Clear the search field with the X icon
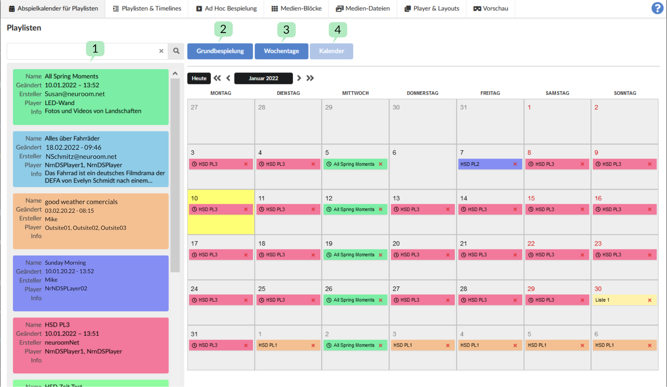Screen dimensions: 667x387 pos(161,51)
